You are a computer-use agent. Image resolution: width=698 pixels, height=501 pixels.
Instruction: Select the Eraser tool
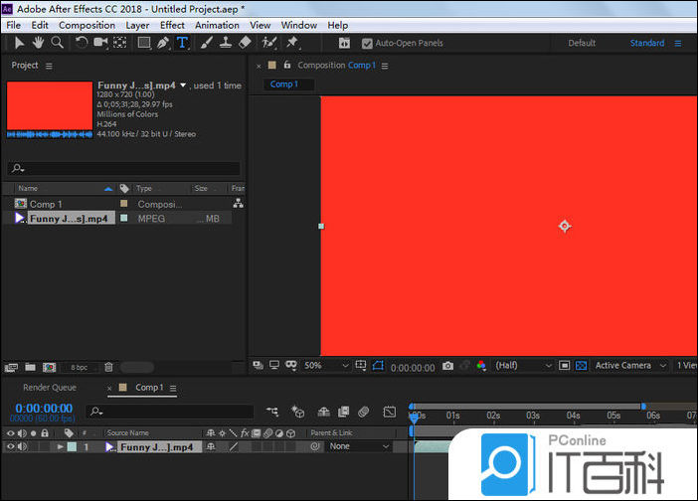click(x=245, y=43)
